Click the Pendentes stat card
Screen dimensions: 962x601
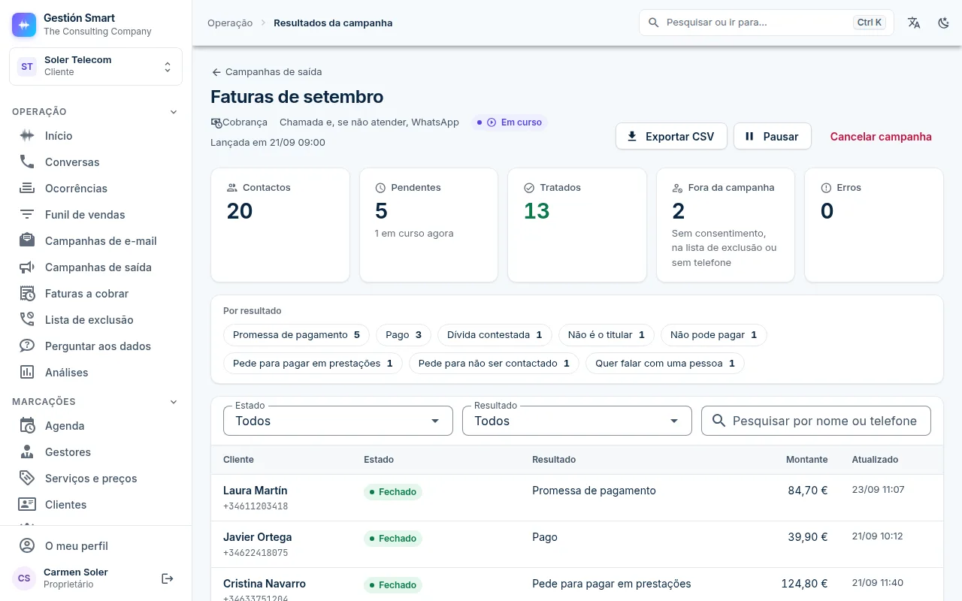428,225
